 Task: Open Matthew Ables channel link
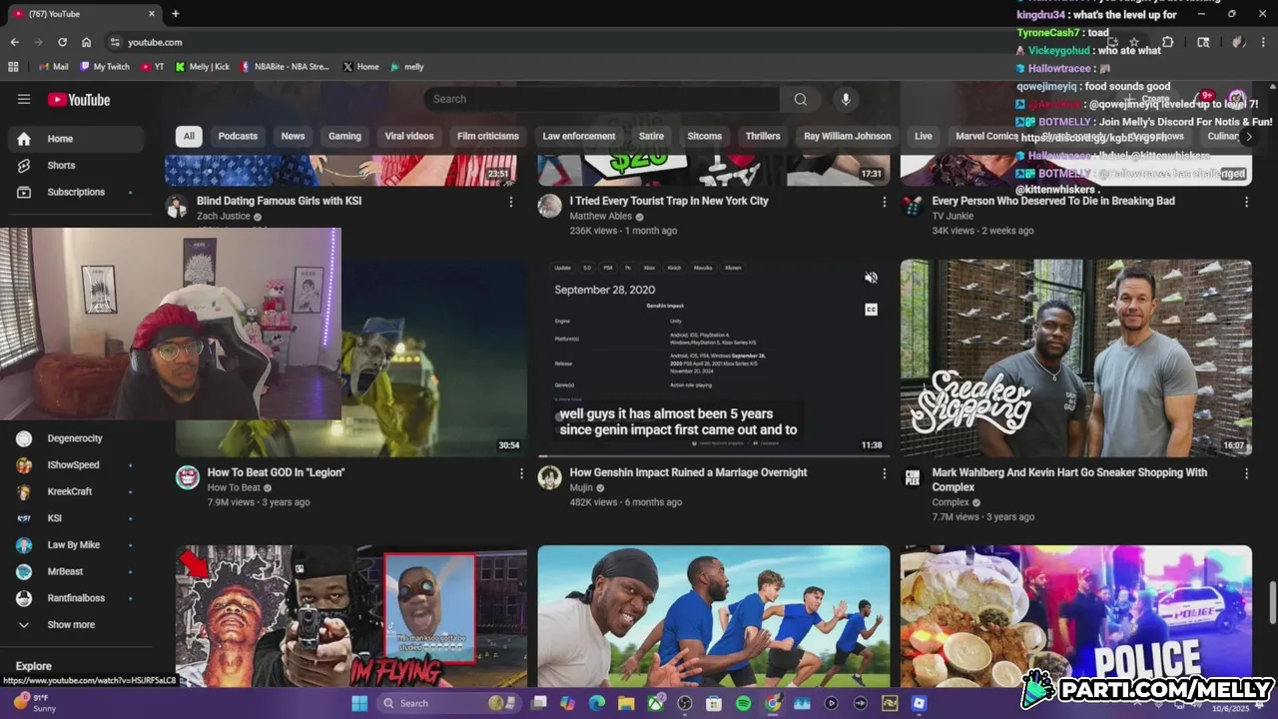601,216
